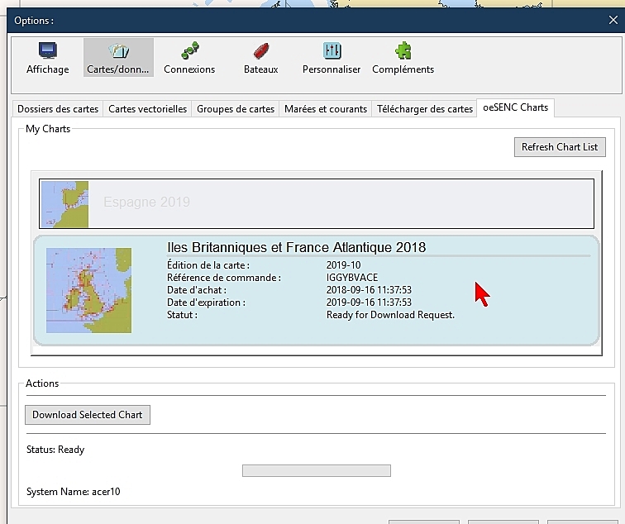Image resolution: width=625 pixels, height=524 pixels.
Task: Click the British Isles map thumbnail
Action: click(88, 290)
